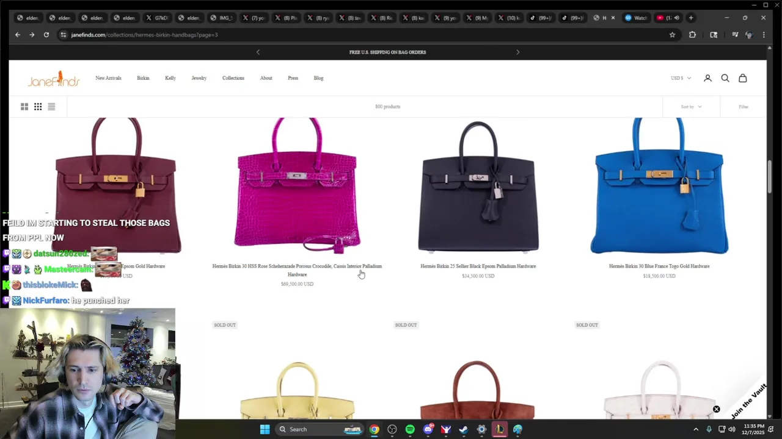Switch to the Watch browser tab
The height and width of the screenshot is (439, 782).
point(636,18)
